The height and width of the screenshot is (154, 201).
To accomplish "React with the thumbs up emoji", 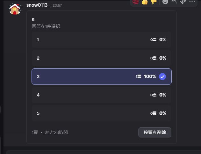I will coord(145,2).
